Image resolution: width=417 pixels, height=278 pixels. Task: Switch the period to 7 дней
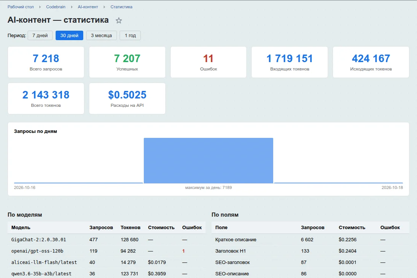point(40,36)
